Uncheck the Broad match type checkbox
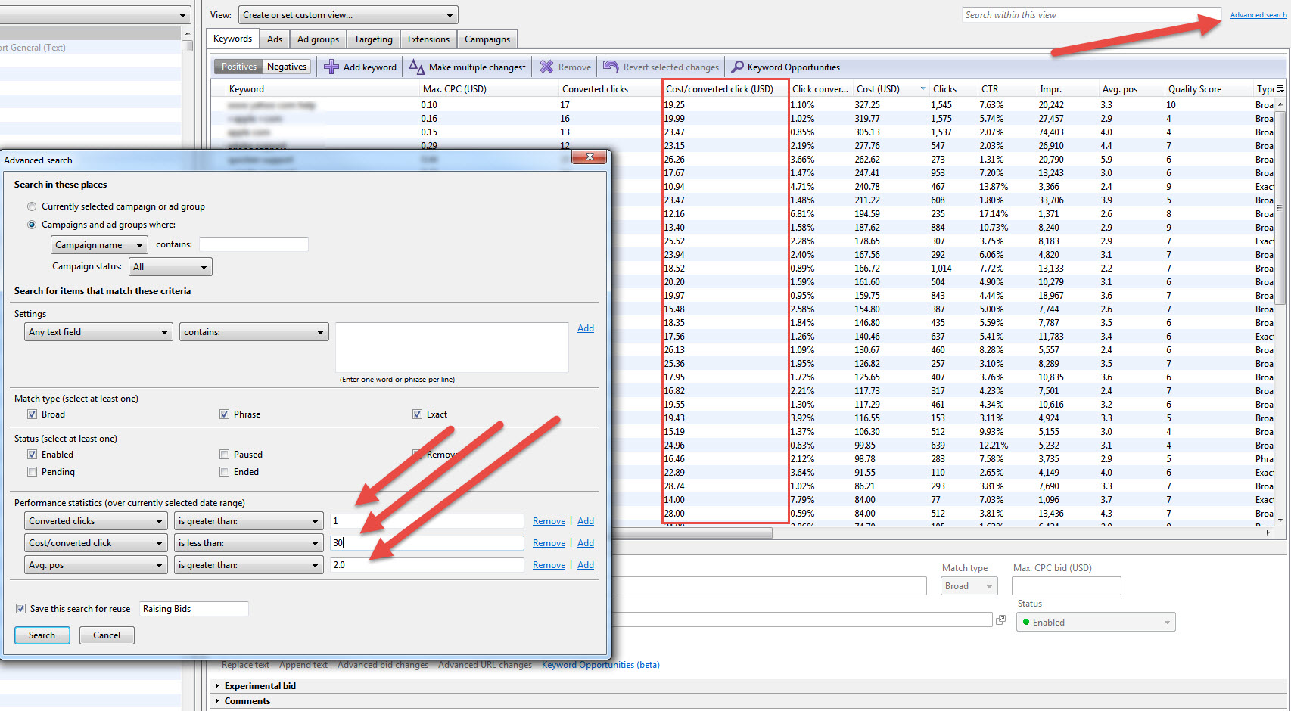This screenshot has height=711, width=1291. [32, 414]
